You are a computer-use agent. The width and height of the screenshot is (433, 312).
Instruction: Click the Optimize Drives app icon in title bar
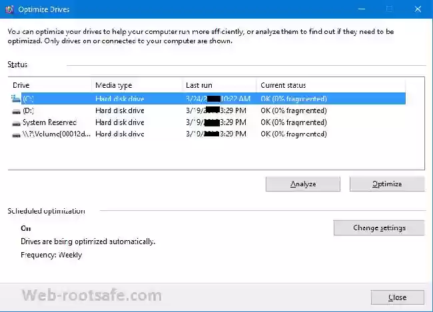click(x=9, y=9)
